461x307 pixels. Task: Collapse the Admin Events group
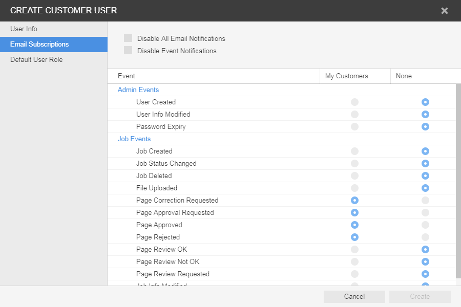138,90
